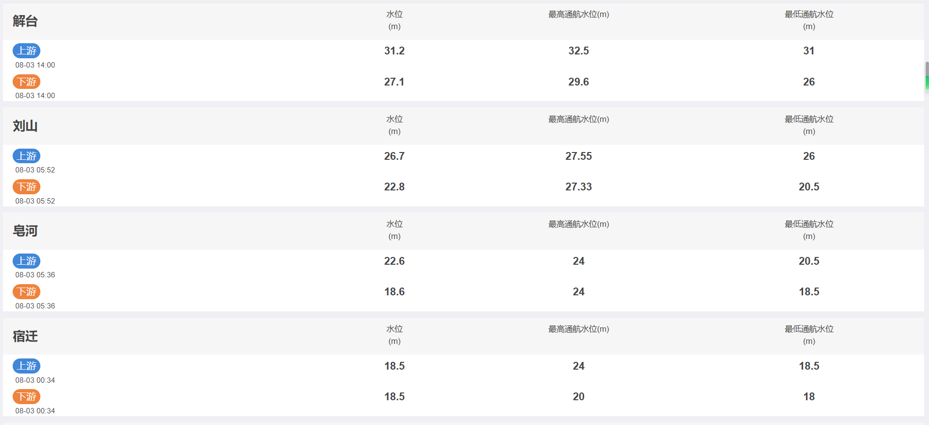This screenshot has width=929, height=425.
Task: Click the 上游 badge under 解台
Action: tap(27, 51)
